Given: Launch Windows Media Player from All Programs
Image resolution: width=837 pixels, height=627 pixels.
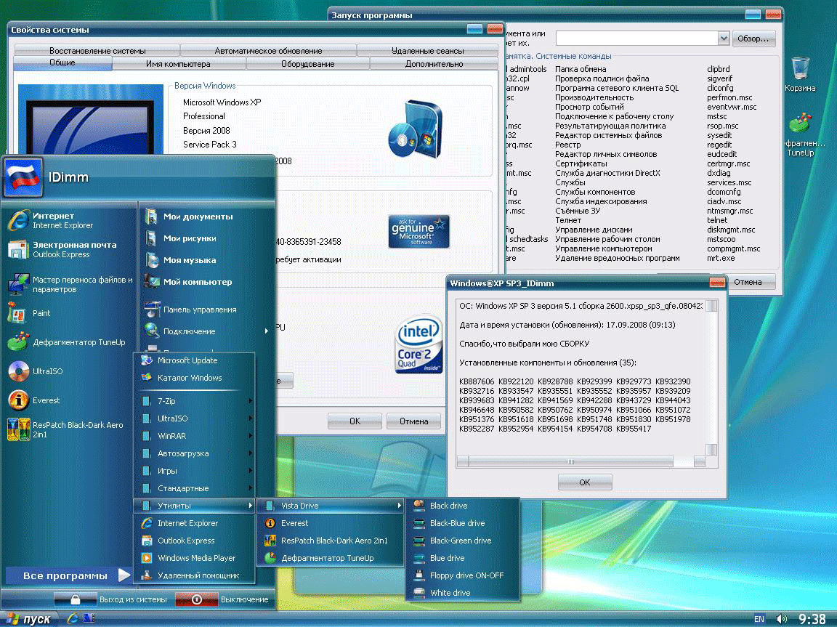Looking at the screenshot, I should pos(194,558).
